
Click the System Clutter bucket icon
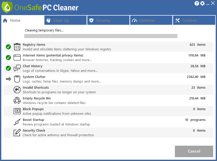pyautogui.click(x=17, y=79)
